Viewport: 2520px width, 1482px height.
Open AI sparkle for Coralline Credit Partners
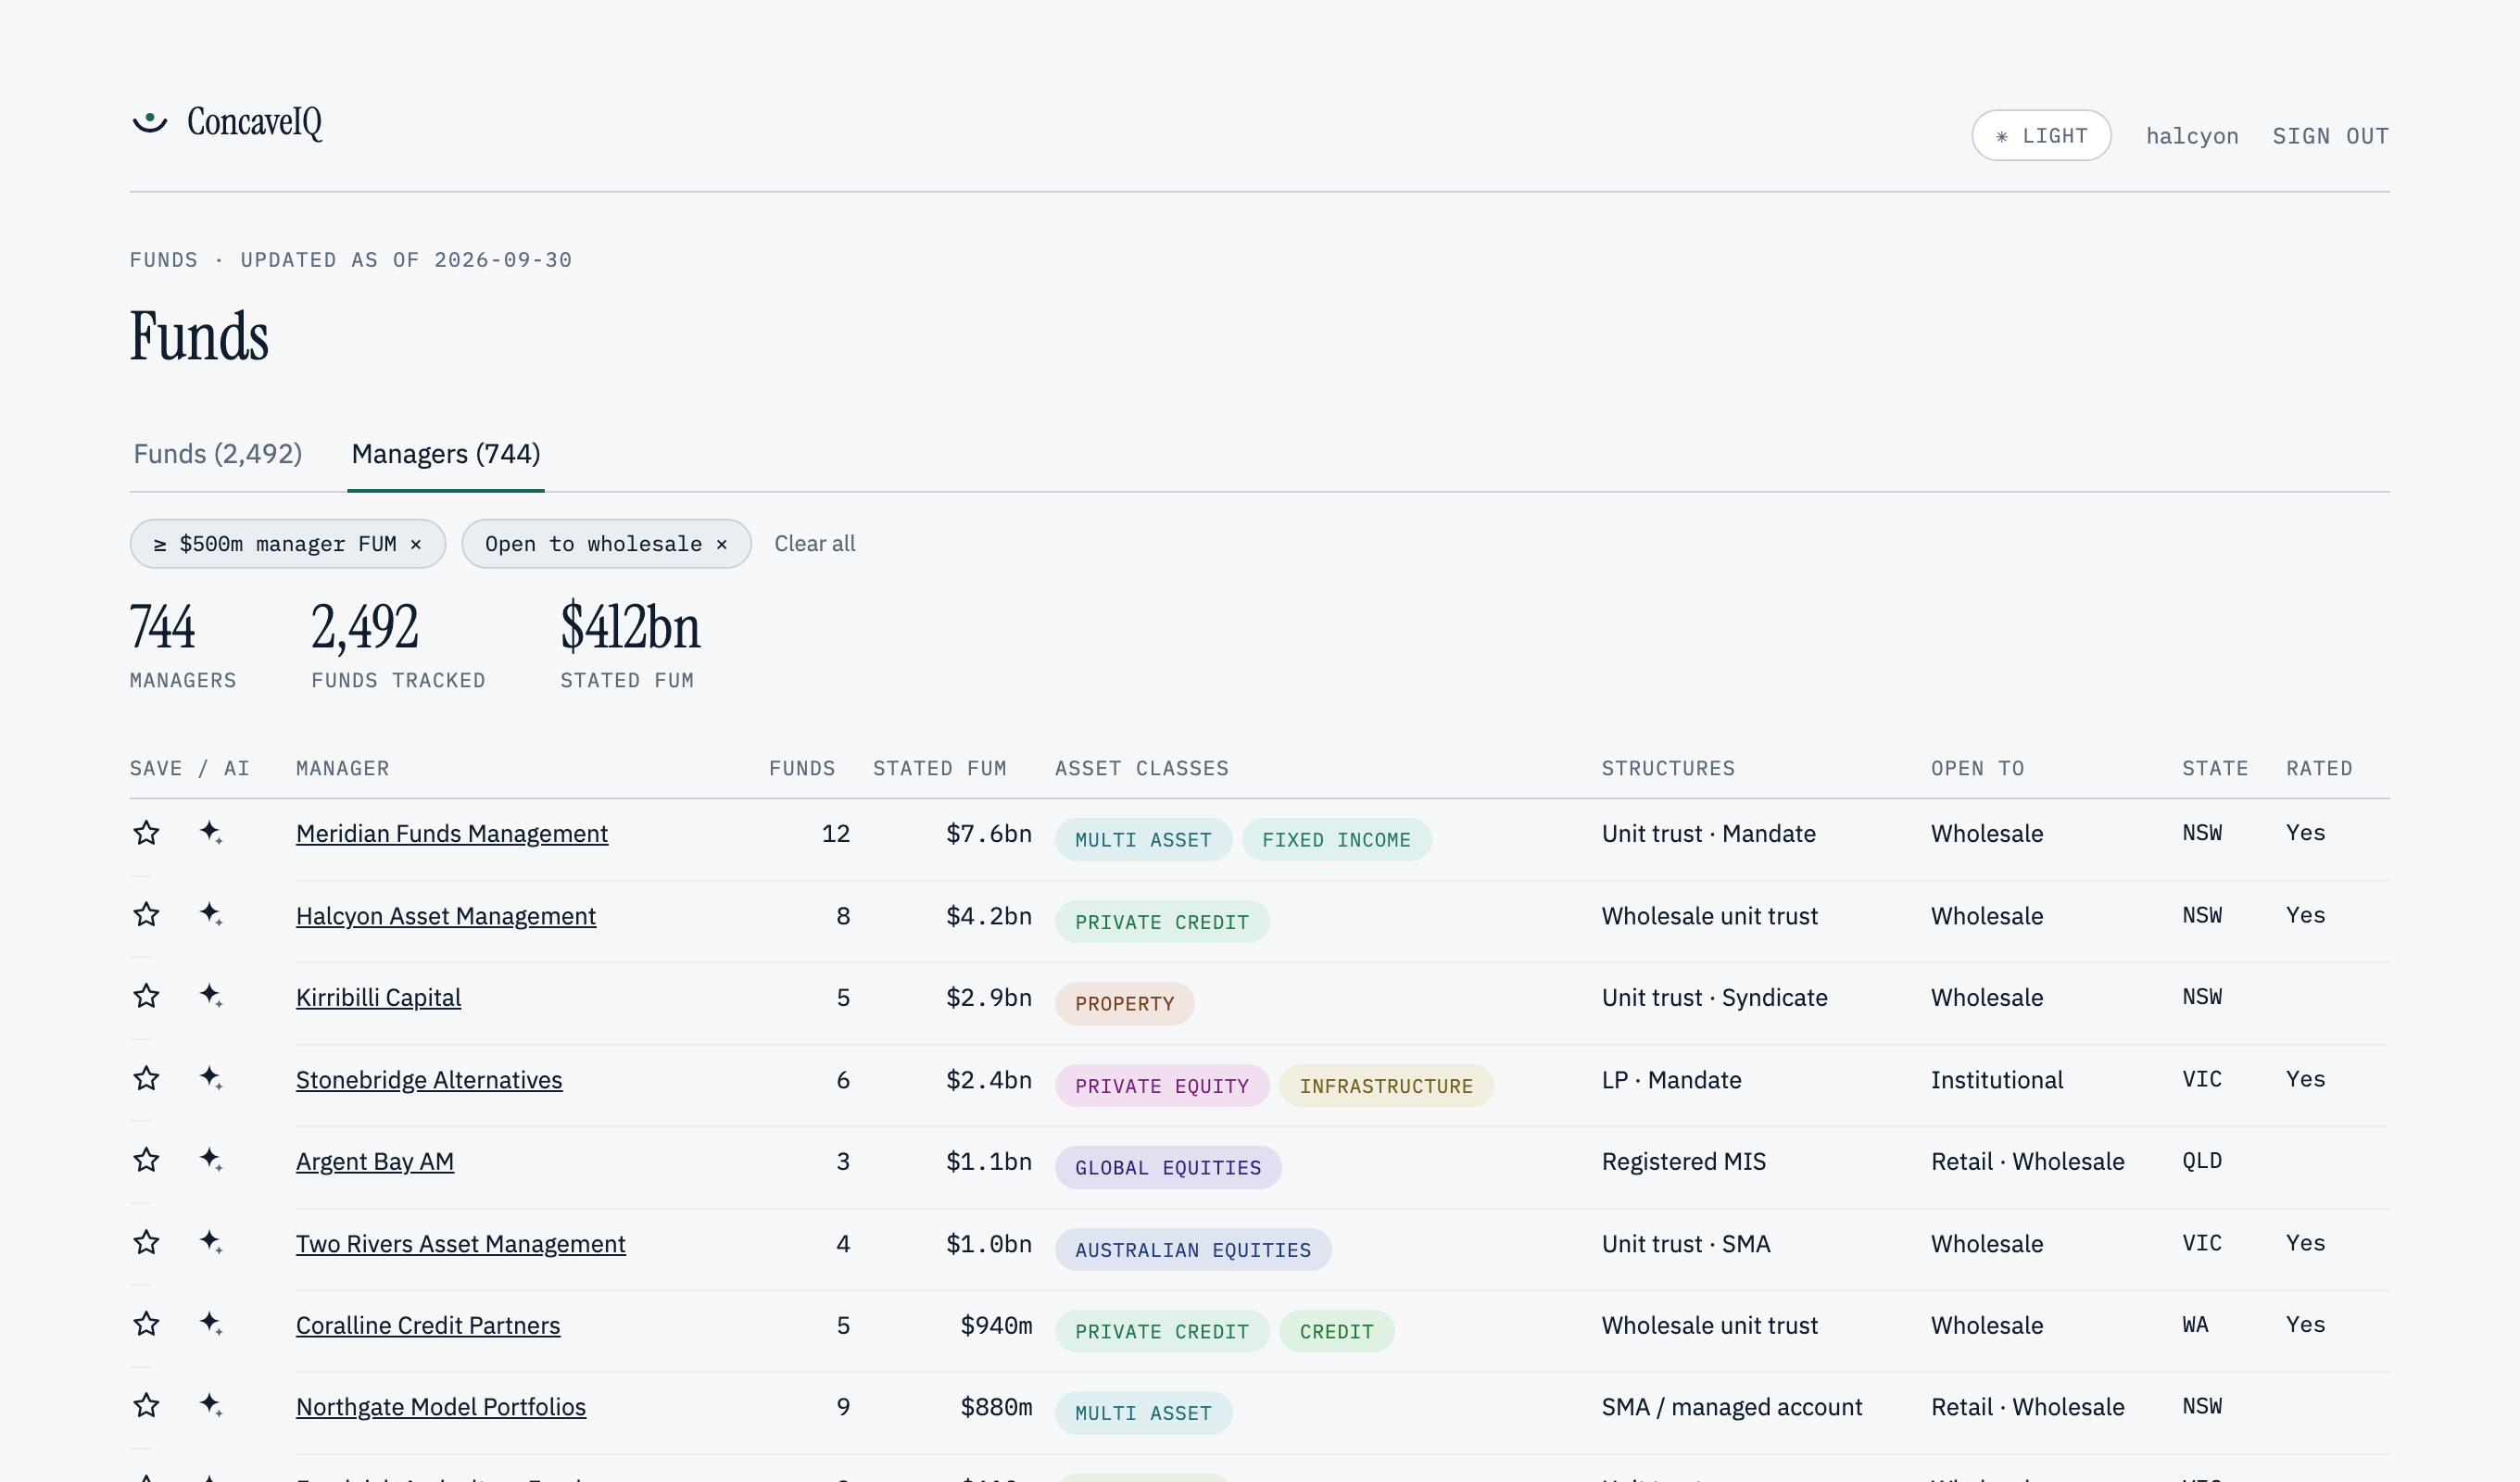210,1324
